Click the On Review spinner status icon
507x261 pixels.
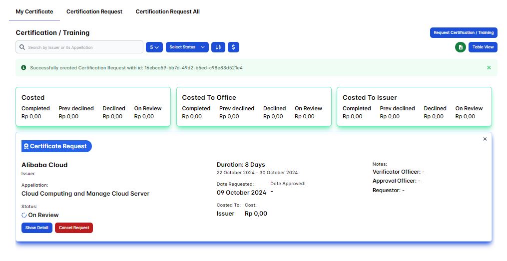coord(24,215)
